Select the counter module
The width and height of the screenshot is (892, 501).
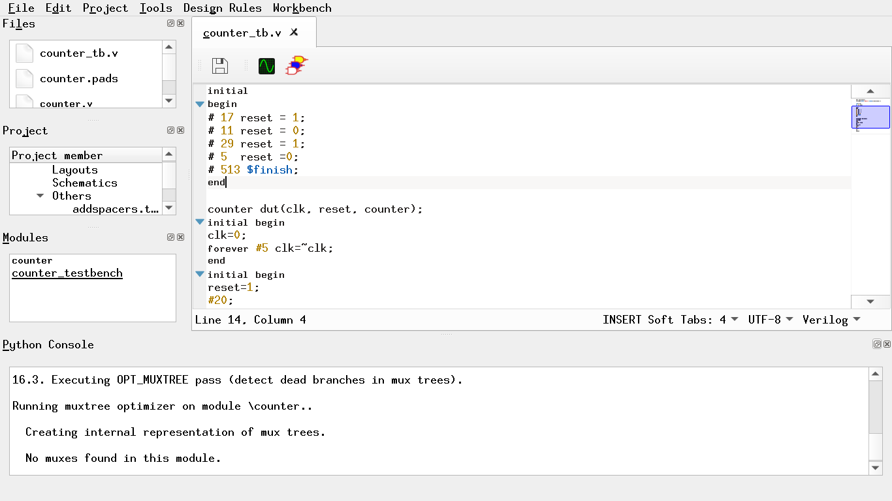[x=32, y=260]
